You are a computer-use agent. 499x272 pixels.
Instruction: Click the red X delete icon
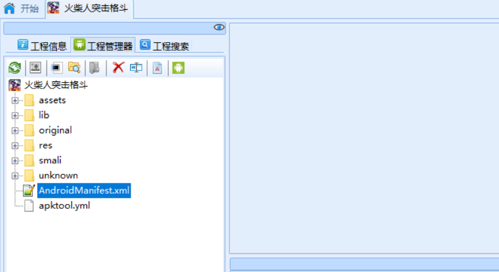(118, 67)
